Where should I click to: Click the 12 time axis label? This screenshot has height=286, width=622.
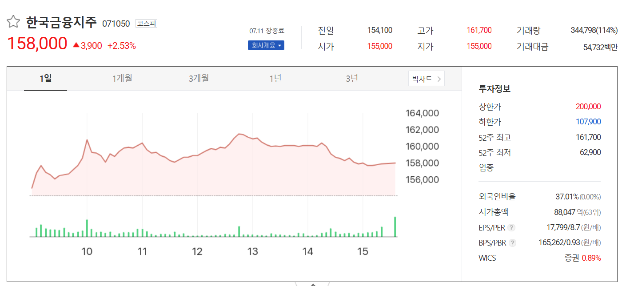point(197,252)
